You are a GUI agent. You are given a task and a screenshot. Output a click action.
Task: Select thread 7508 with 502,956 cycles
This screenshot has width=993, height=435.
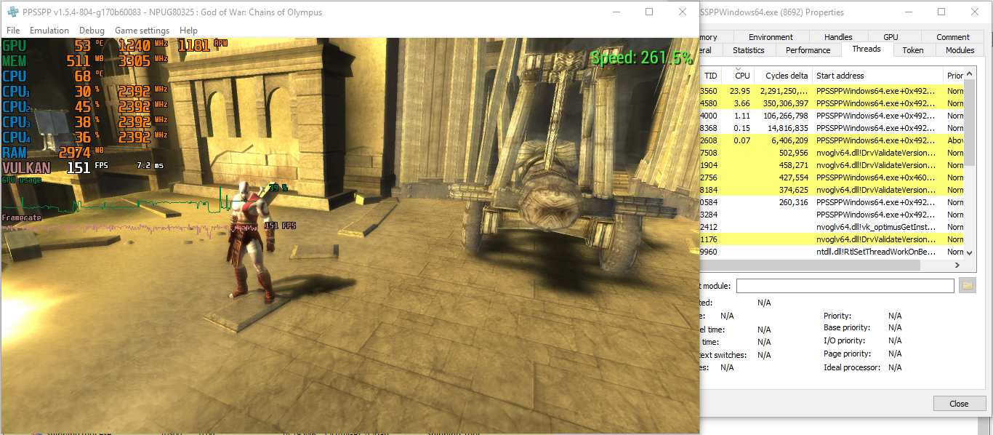pyautogui.click(x=831, y=153)
